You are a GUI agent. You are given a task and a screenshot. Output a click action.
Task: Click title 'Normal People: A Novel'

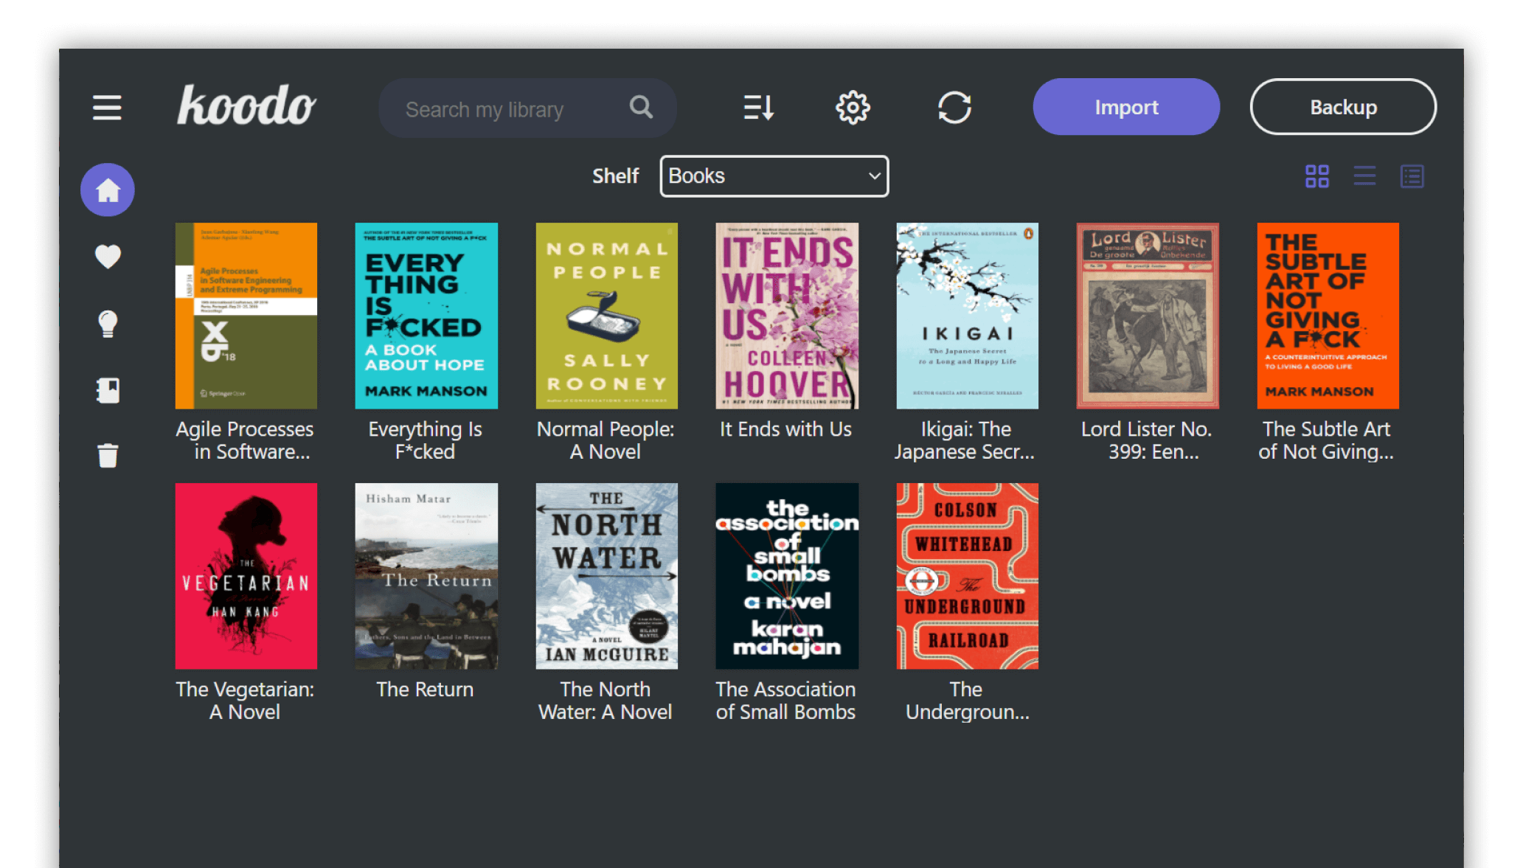606,440
